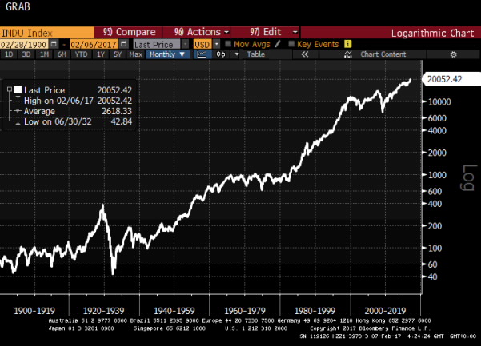
Task: Open the end date calendar picker
Action: pos(125,44)
